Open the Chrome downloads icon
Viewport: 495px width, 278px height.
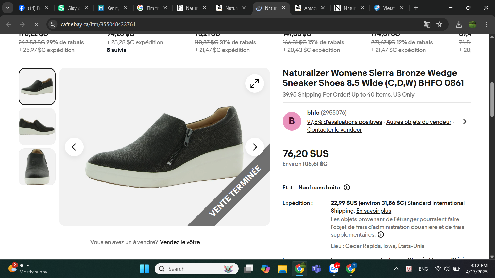point(459,24)
